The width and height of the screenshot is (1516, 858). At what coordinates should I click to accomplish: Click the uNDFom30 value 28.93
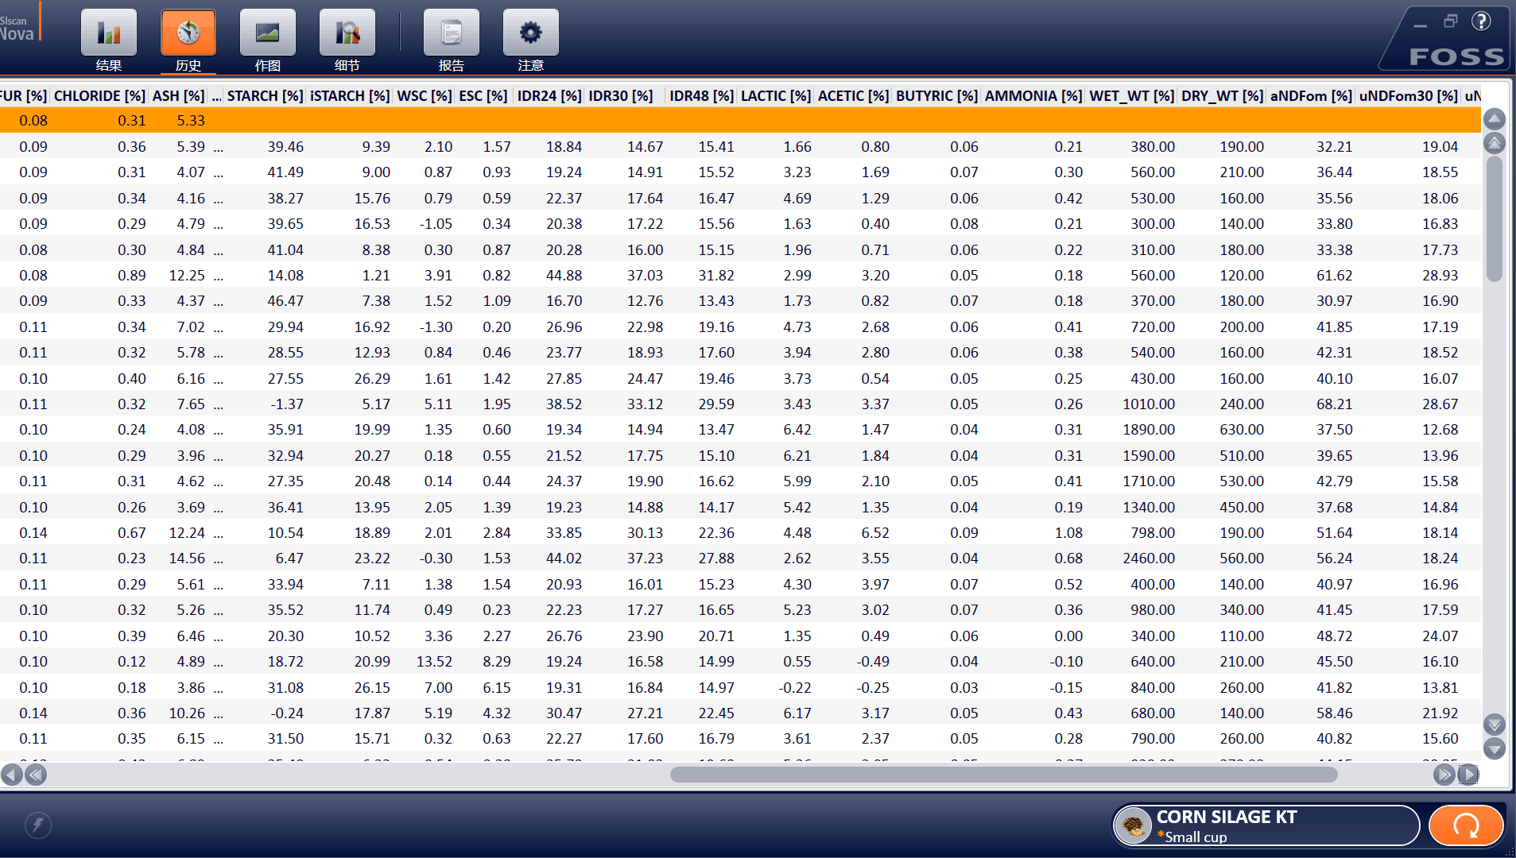(1440, 276)
